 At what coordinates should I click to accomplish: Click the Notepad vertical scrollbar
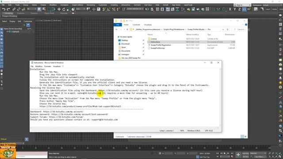click(220, 97)
